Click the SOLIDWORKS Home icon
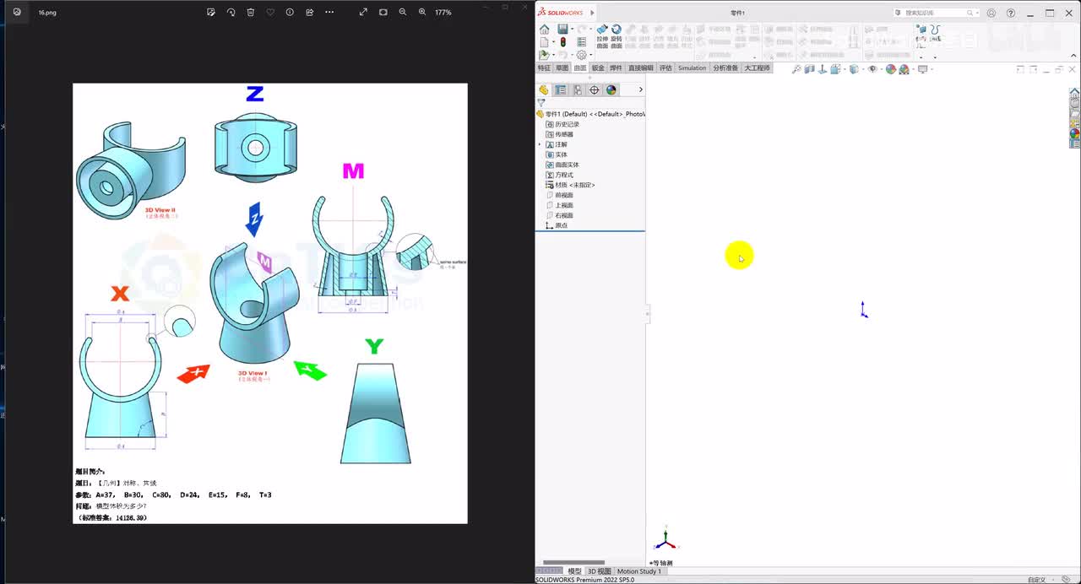Image resolution: width=1081 pixels, height=584 pixels. 544,30
